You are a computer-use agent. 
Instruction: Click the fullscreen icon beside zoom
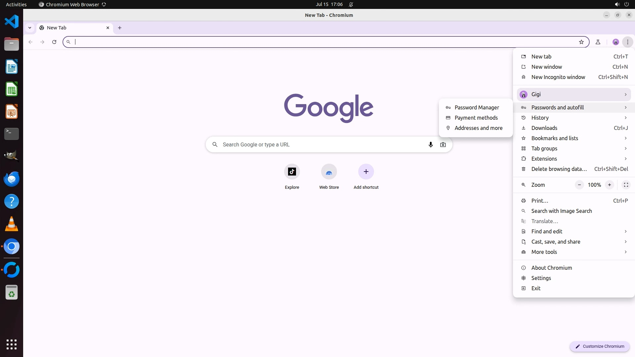(626, 185)
